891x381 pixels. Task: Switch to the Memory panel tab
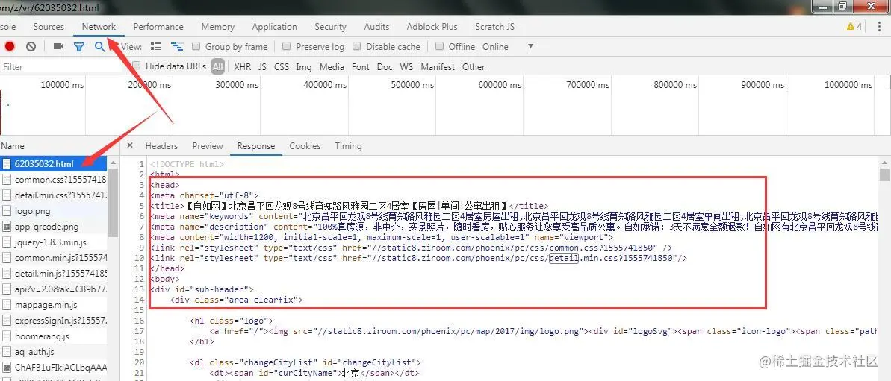coord(217,27)
